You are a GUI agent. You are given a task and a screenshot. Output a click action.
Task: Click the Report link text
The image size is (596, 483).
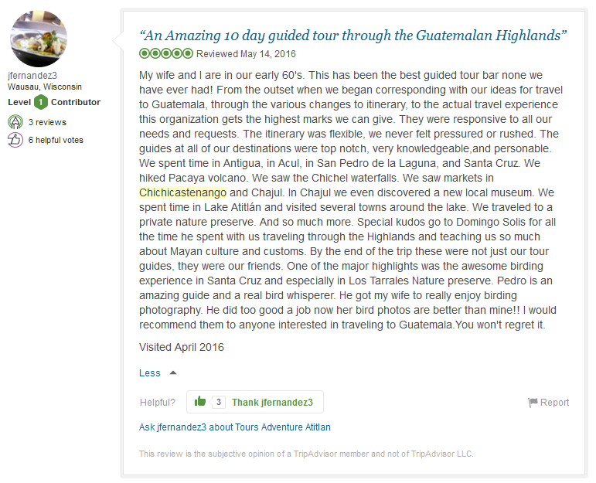tap(554, 403)
